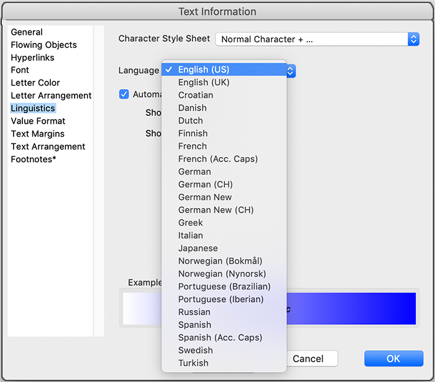This screenshot has height=382, width=435.
Task: Choose German New (CH) option
Action: coord(216,210)
